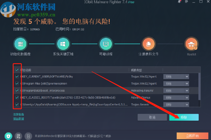Click the report document icon in bottom bar
This screenshot has height=140, width=211.
pyautogui.click(x=18, y=136)
